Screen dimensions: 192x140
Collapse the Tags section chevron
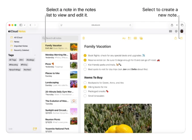click(35, 55)
